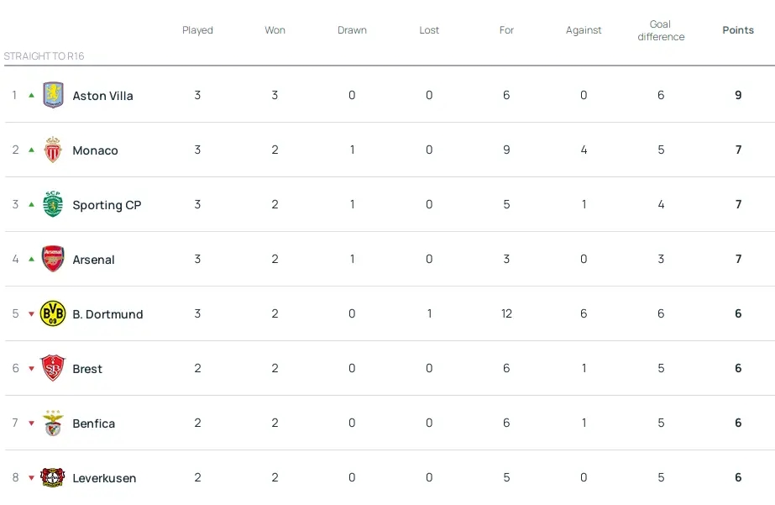Click the Monaco club crest
The height and width of the screenshot is (505, 775).
(x=52, y=150)
